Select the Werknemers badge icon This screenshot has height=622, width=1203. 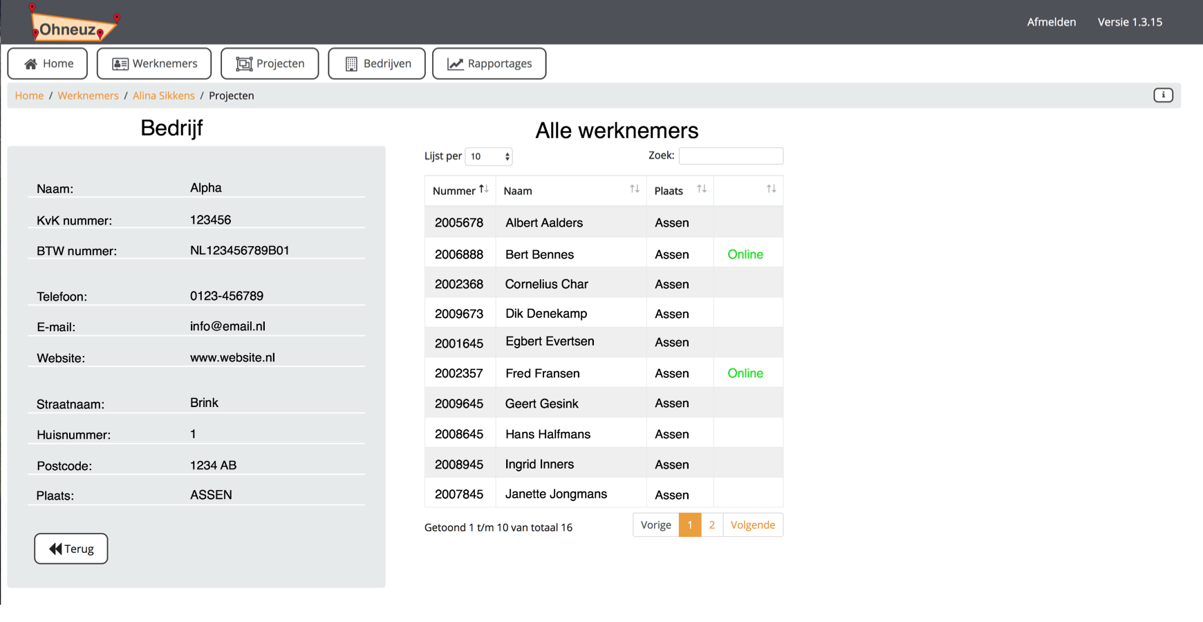(119, 63)
